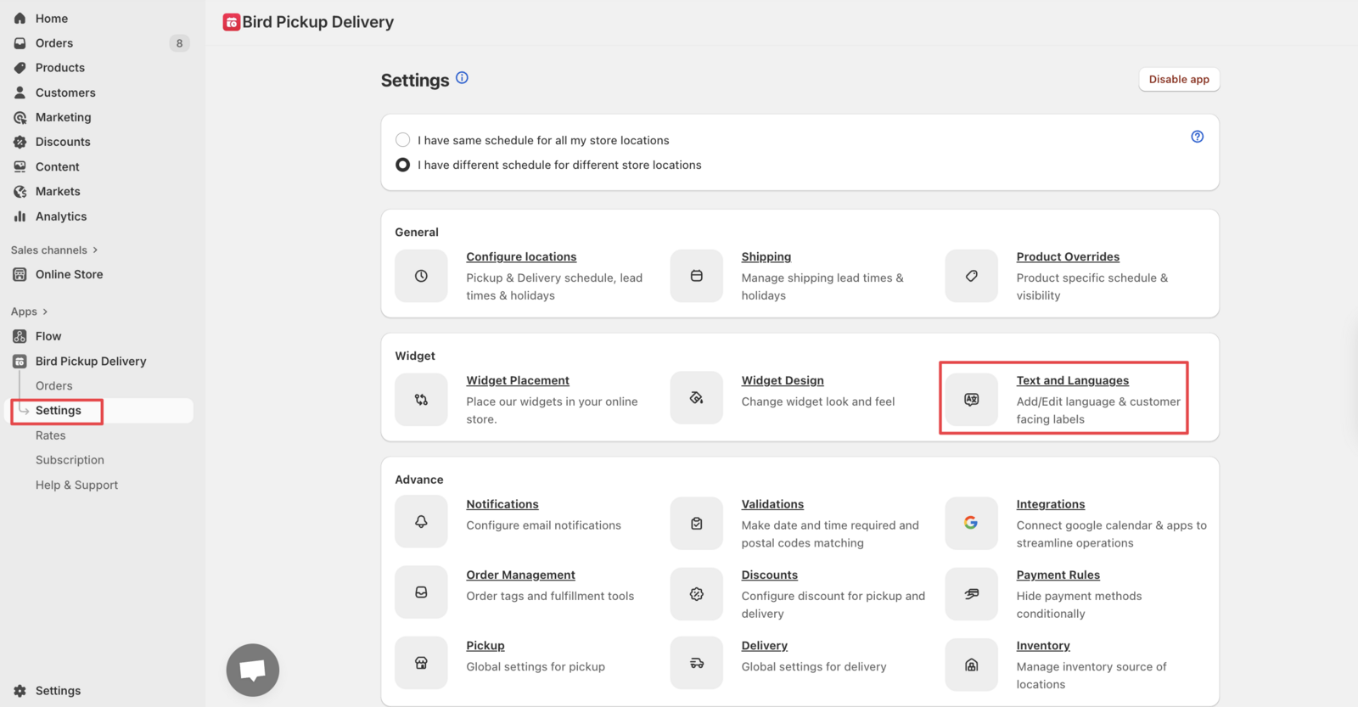Open Bird Pickup Delivery app in sidebar
This screenshot has width=1358, height=707.
click(91, 362)
